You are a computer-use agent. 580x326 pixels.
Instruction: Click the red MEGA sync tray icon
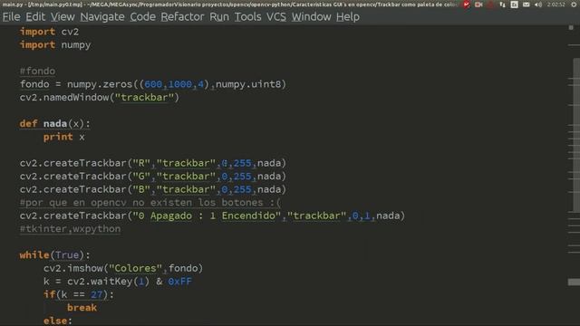(x=467, y=5)
